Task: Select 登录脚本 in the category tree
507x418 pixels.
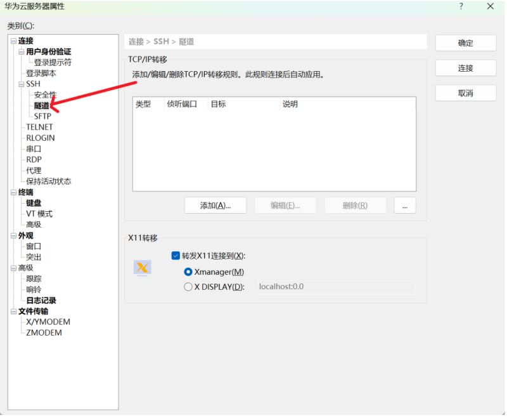Action: (41, 74)
